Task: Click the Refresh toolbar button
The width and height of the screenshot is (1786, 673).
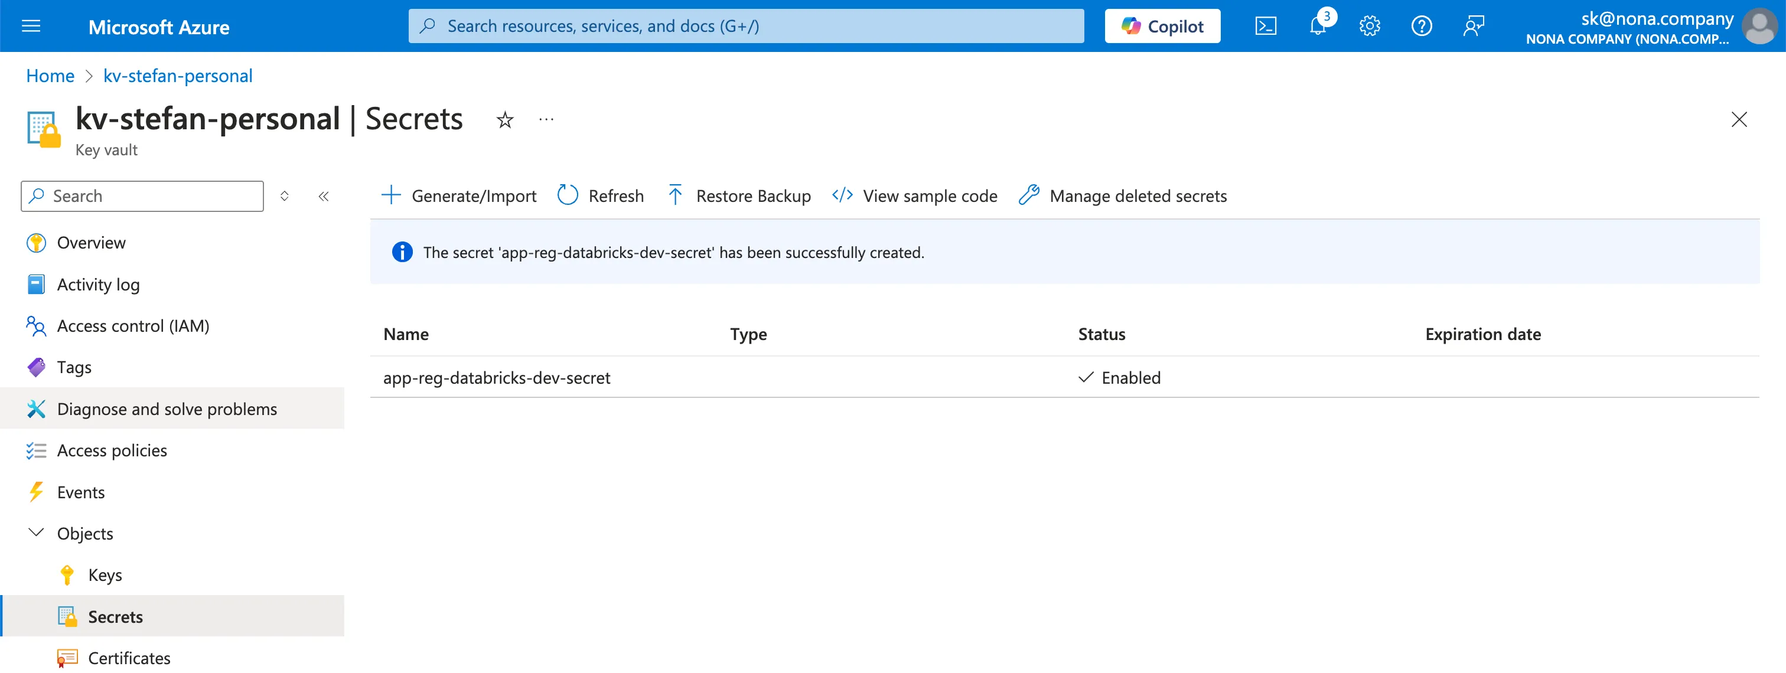Action: coord(601,196)
